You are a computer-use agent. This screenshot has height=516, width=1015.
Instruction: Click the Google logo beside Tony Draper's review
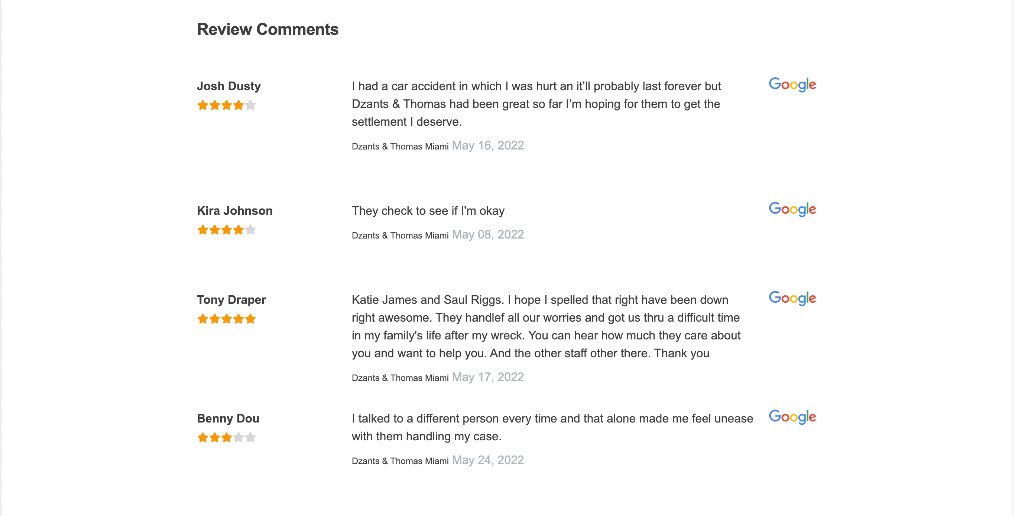tap(792, 298)
